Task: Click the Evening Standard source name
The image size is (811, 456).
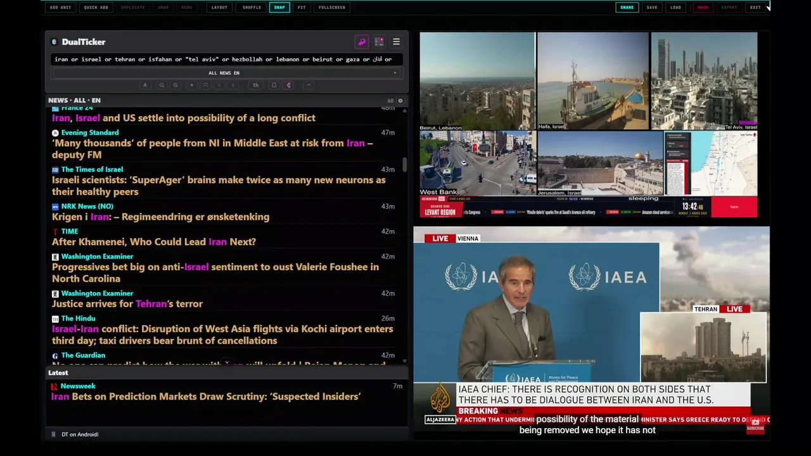Action: tap(90, 132)
